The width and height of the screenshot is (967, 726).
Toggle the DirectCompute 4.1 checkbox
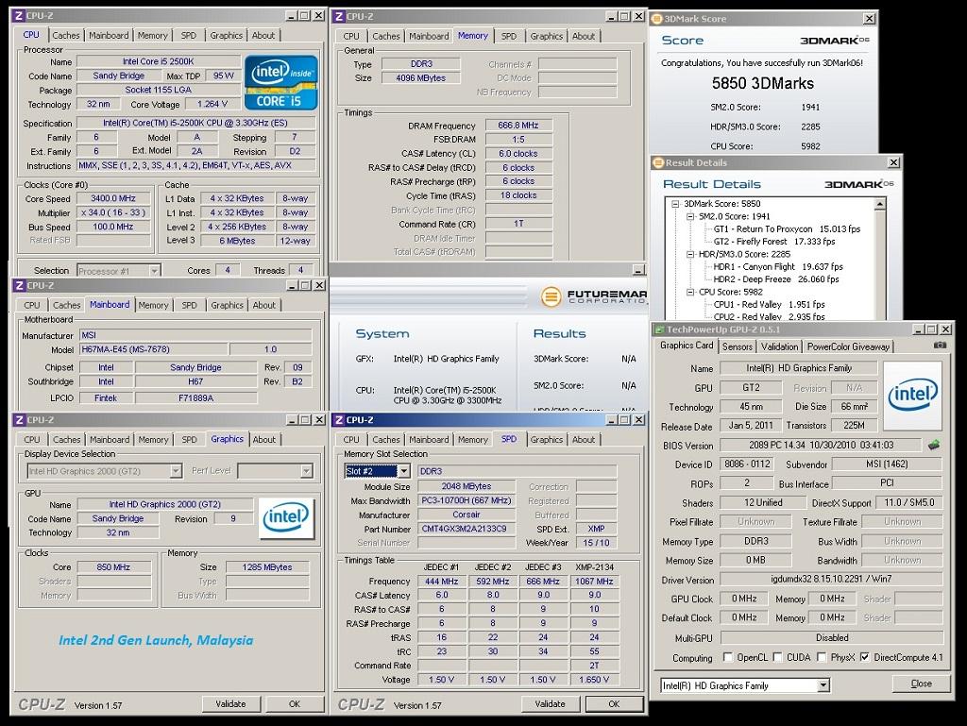click(865, 657)
